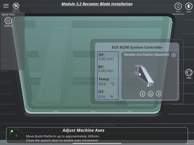
Task: Close the Recoater Arm Position Adjustment panel
Action: pyautogui.click(x=173, y=55)
